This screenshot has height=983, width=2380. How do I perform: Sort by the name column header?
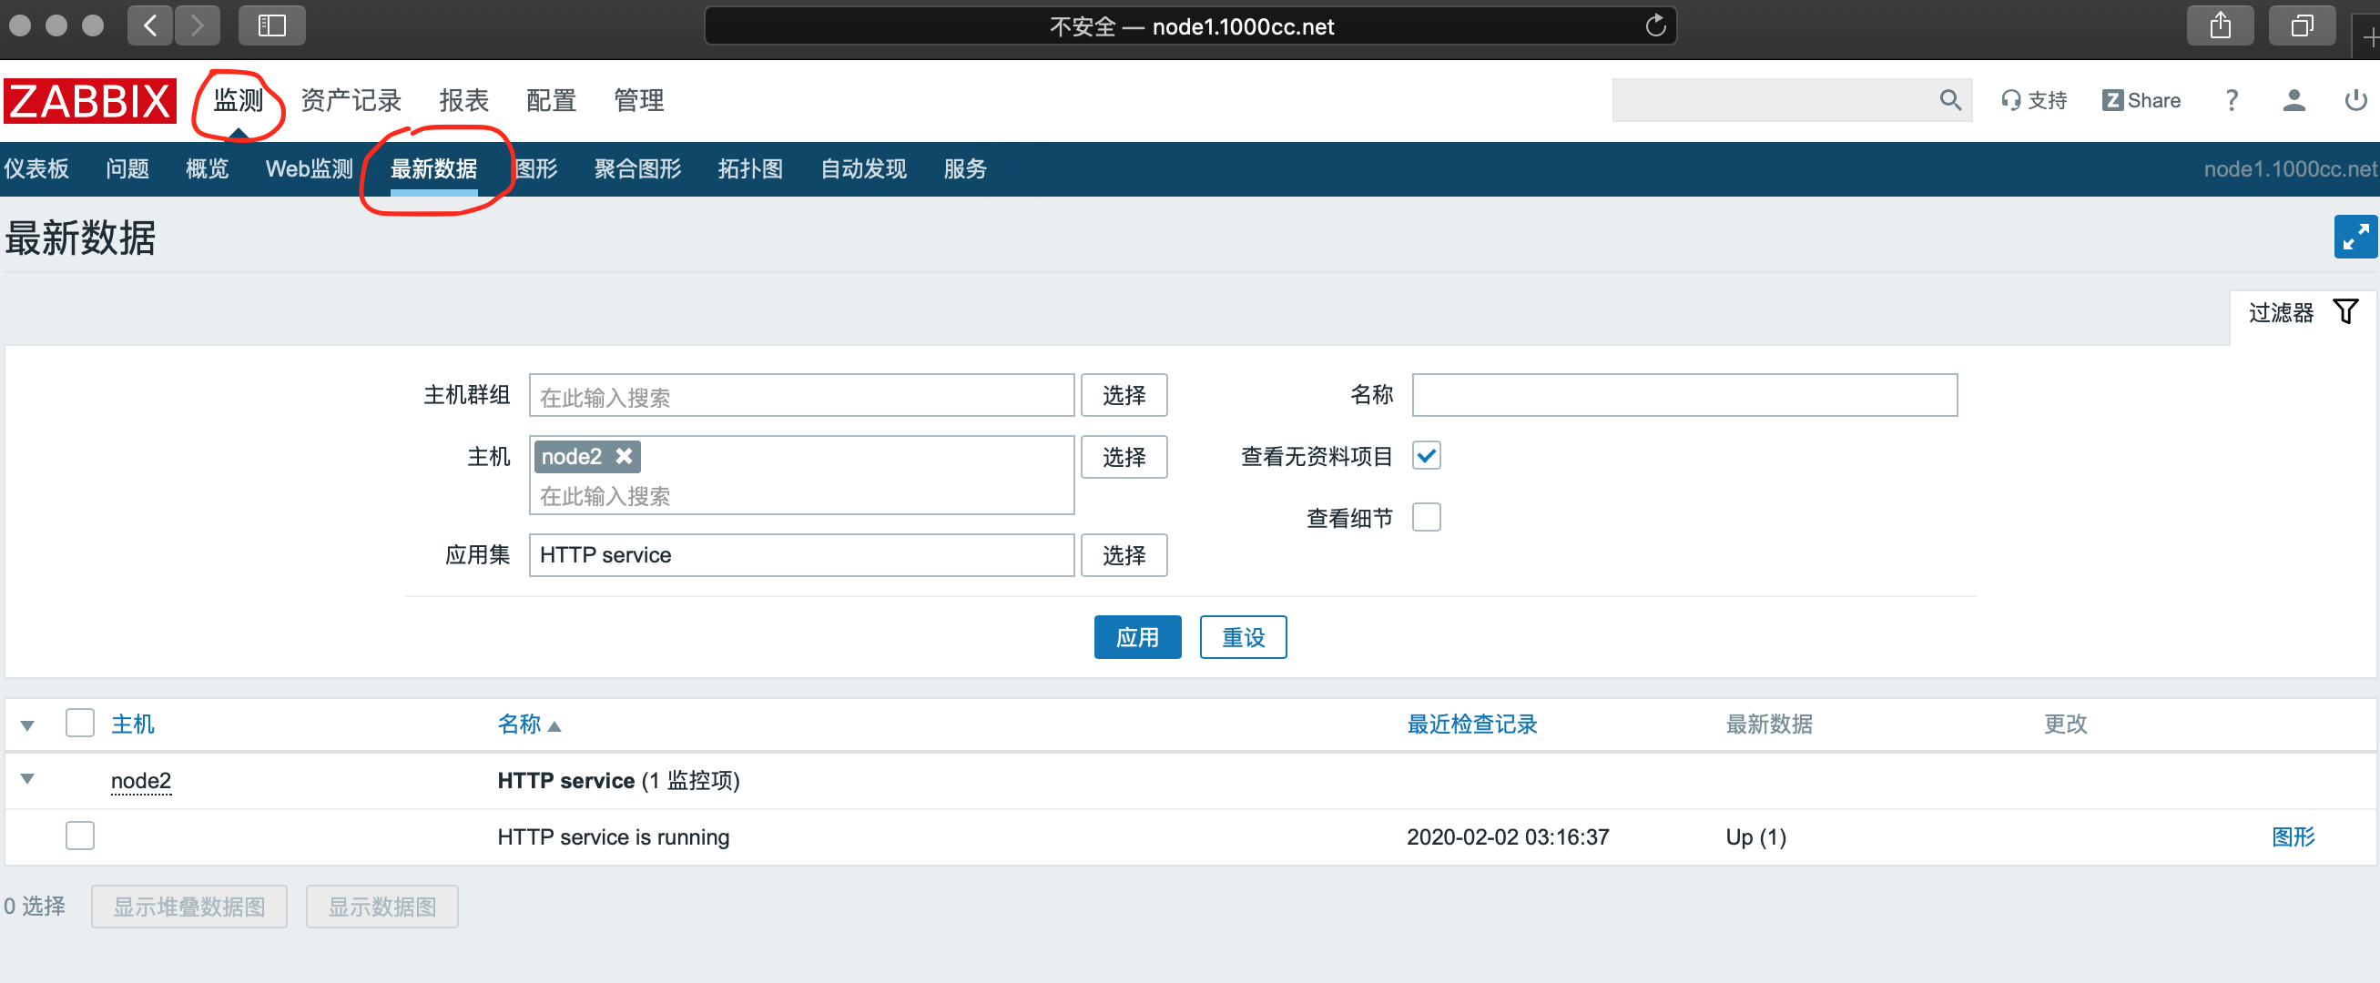519,725
